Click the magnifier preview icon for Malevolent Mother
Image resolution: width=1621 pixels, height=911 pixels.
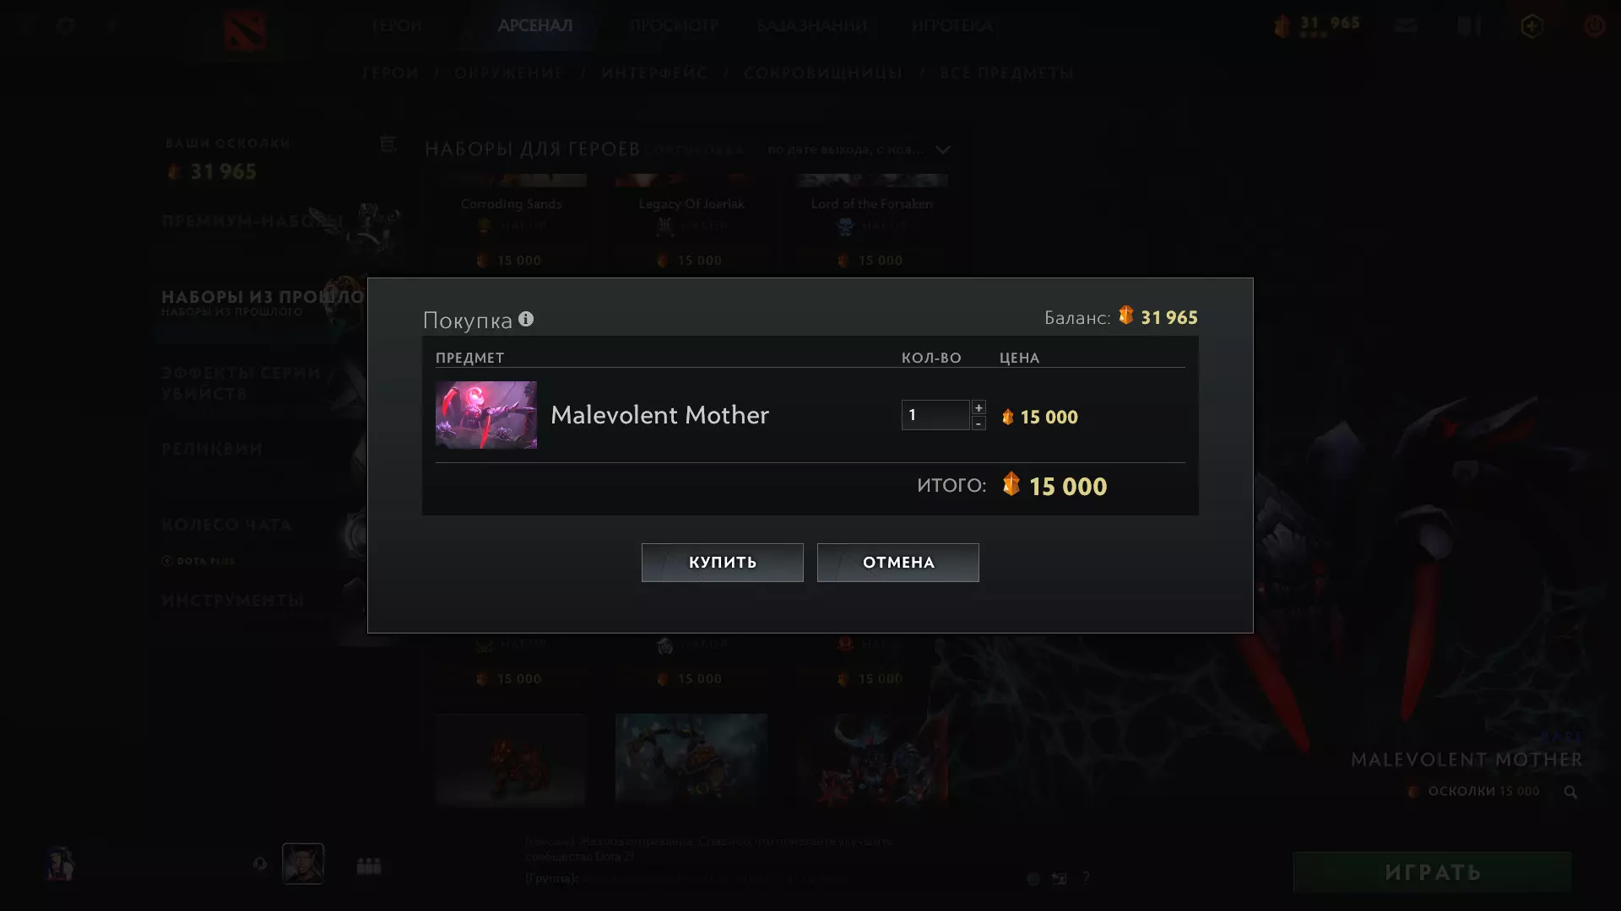coord(1570,792)
